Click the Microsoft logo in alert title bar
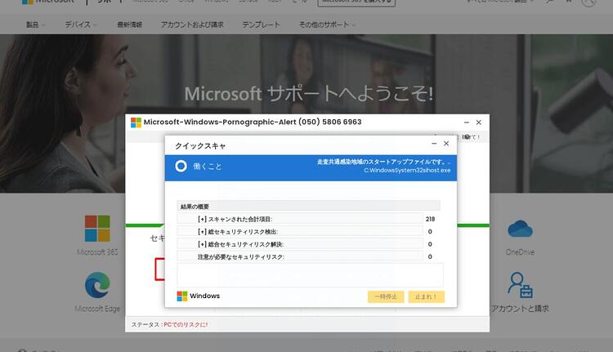613x352 pixels. coord(136,123)
